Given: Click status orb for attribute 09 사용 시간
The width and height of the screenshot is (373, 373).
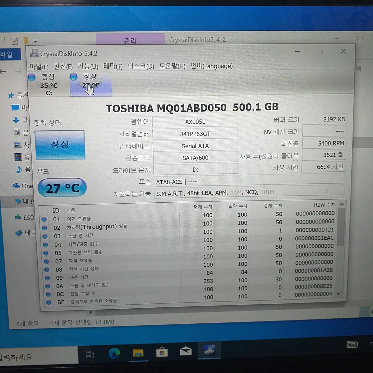Looking at the screenshot, I should coord(47,278).
